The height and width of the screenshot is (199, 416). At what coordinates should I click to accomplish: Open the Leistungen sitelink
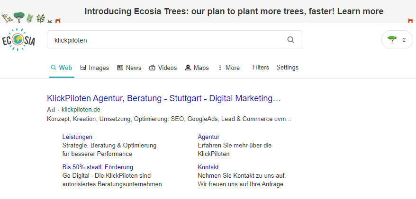click(x=78, y=137)
